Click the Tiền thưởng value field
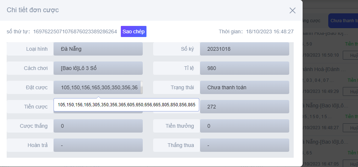Viewport: 358px width, 167px height. 244,126
